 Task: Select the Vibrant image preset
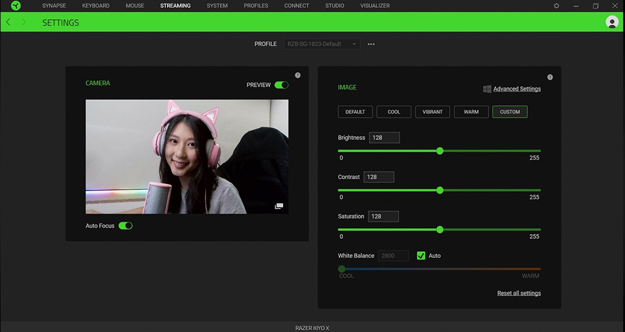coord(432,112)
